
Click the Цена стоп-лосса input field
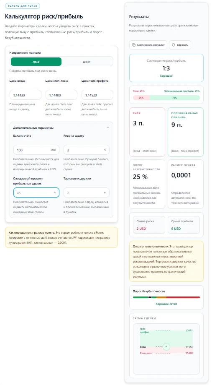click(x=61, y=95)
